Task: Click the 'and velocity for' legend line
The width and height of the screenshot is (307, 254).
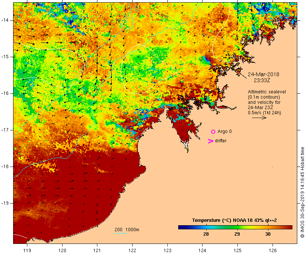Action: 264,102
